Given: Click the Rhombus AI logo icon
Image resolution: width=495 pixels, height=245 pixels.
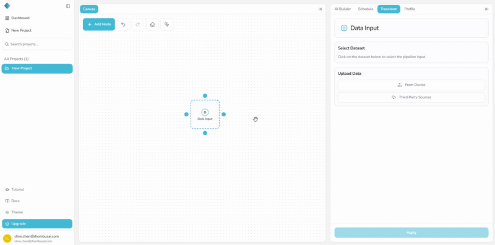Looking at the screenshot, I should (x=7, y=6).
